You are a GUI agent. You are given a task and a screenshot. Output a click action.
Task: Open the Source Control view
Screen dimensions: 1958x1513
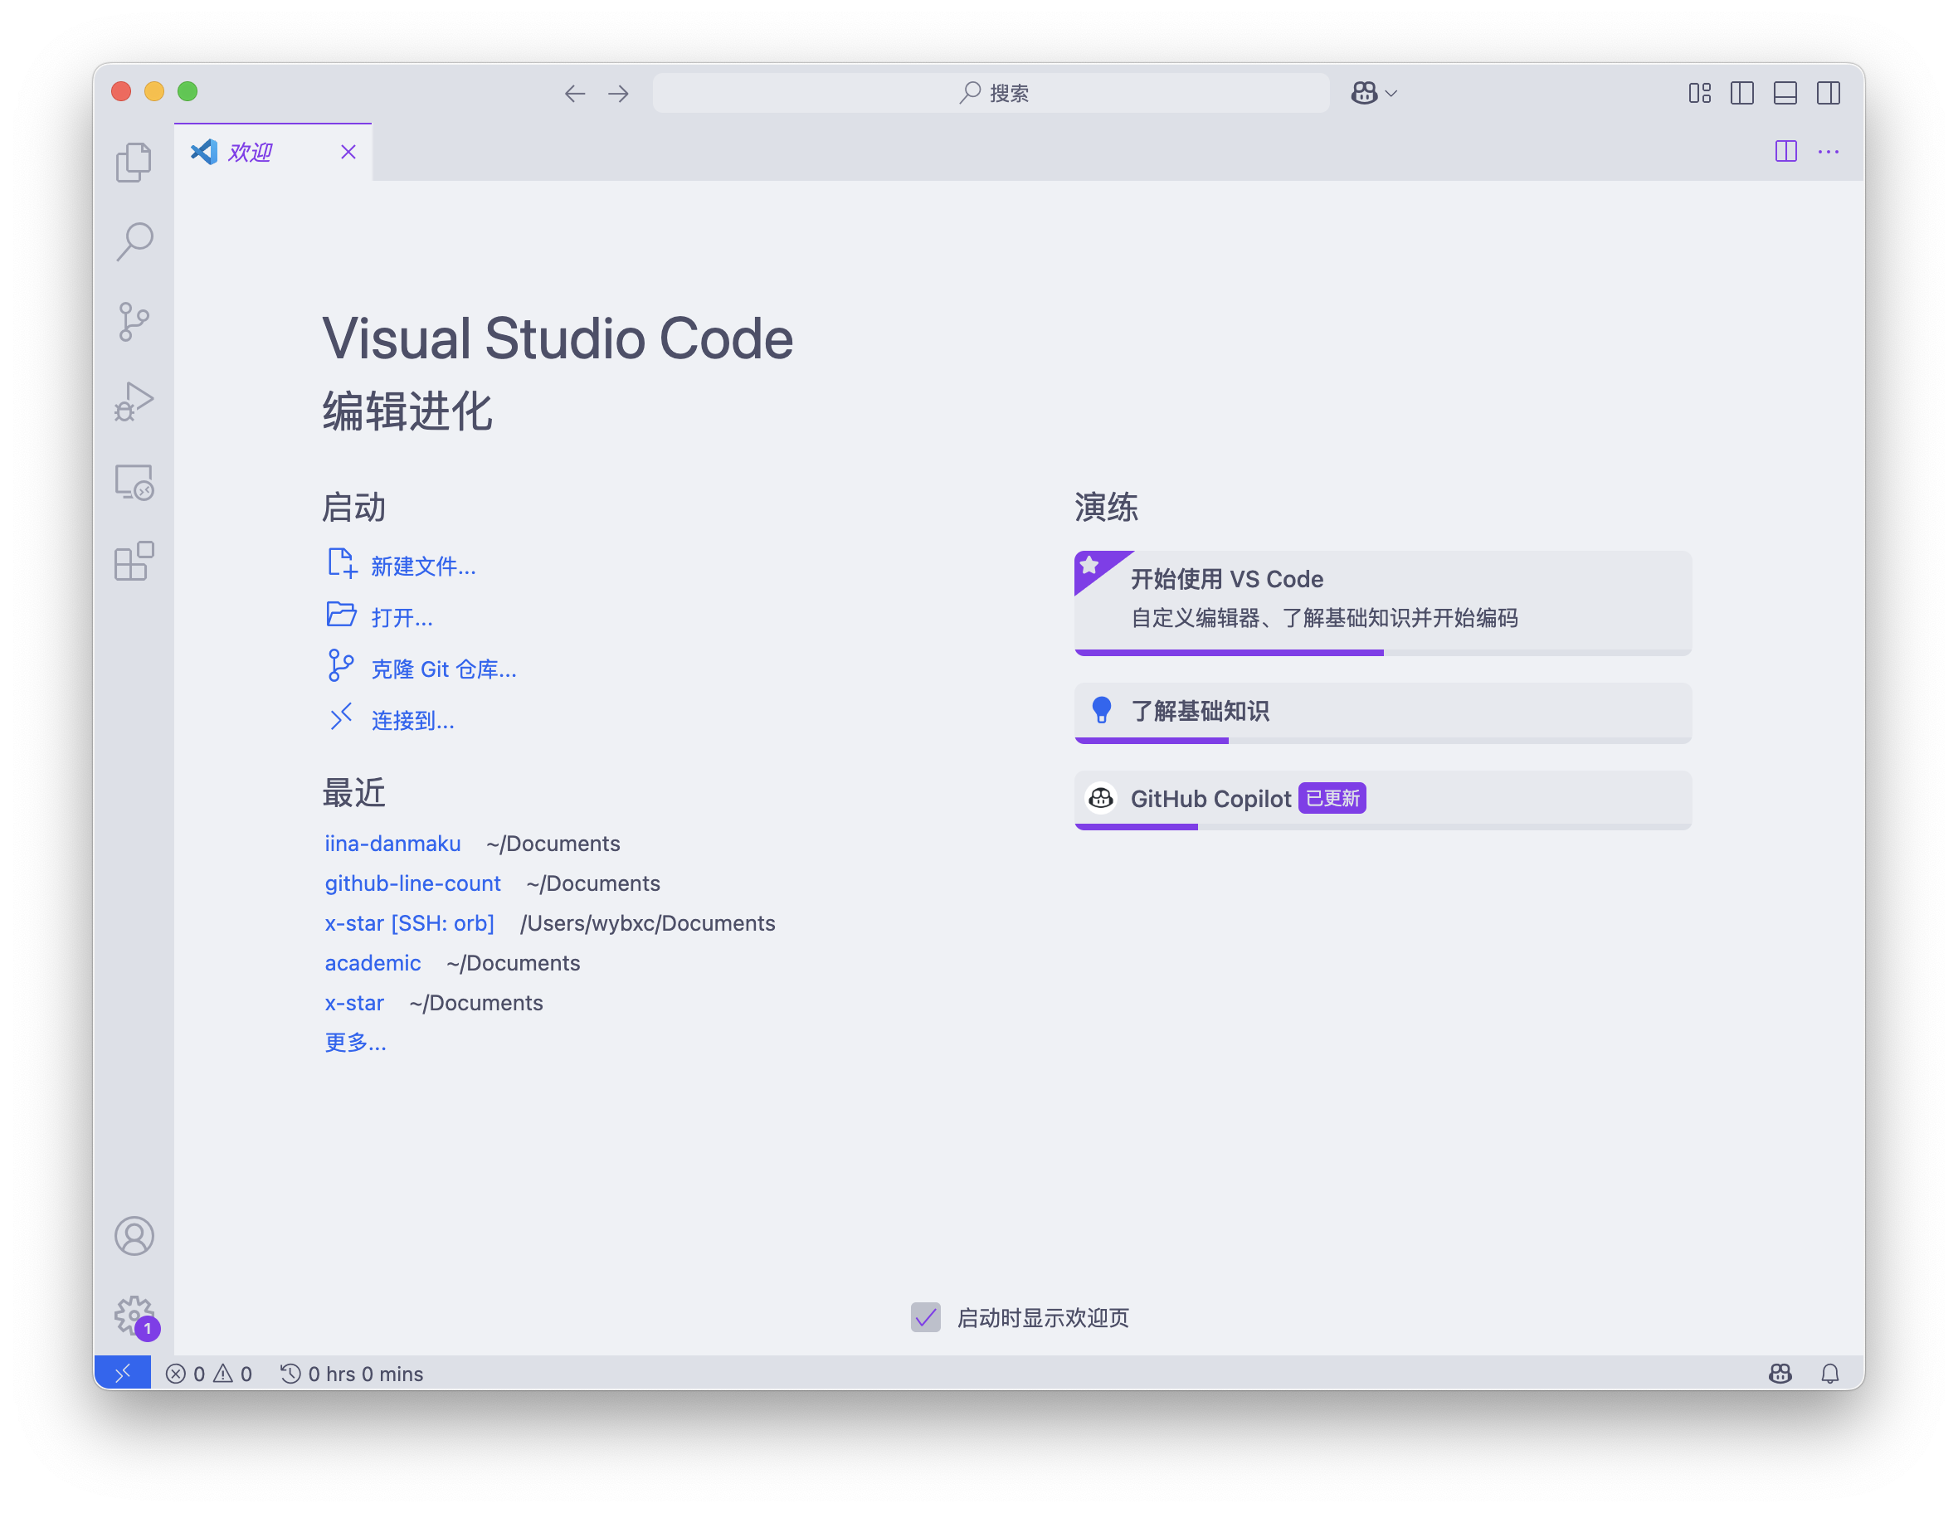click(x=134, y=322)
